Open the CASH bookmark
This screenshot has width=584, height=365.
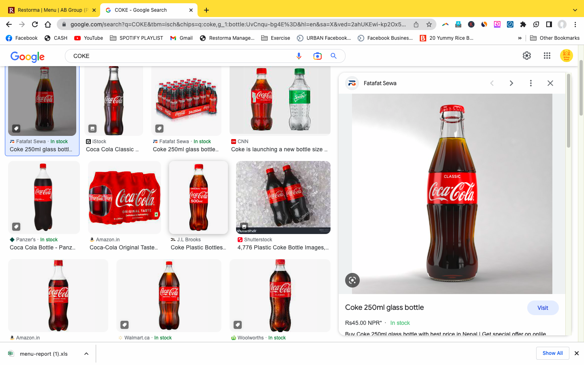56,38
